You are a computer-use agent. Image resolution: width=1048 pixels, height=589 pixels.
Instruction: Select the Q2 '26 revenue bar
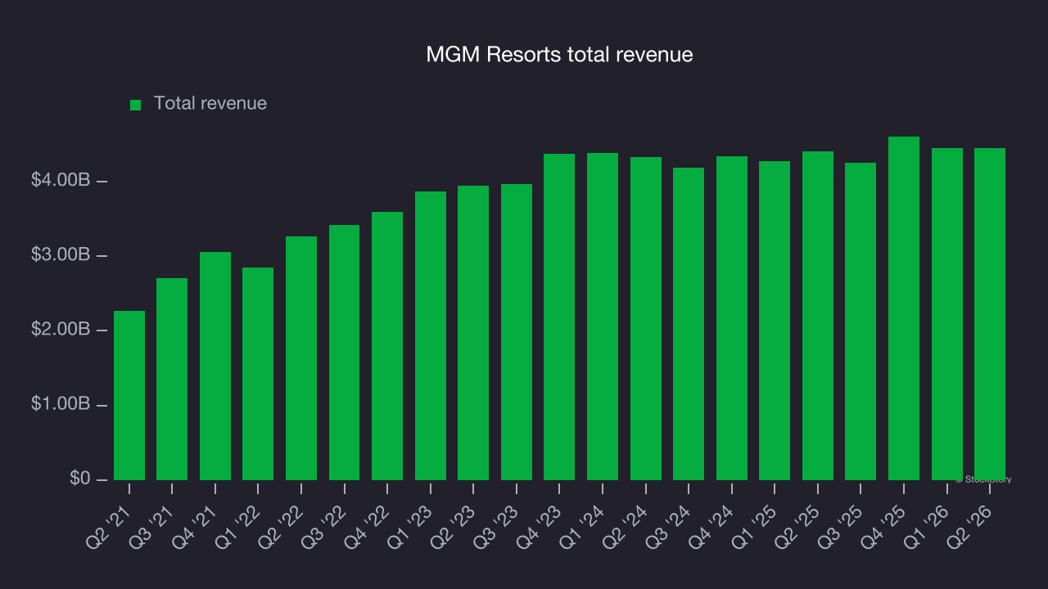990,314
